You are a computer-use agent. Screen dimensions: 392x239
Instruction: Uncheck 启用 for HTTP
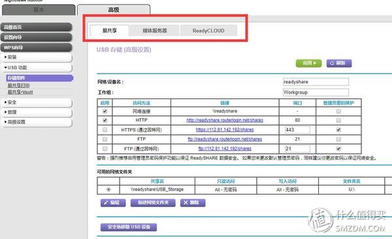105,120
